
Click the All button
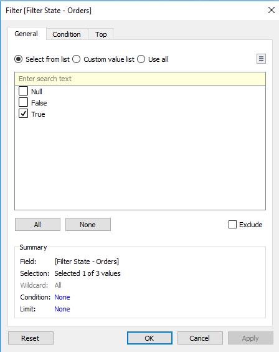click(x=37, y=224)
